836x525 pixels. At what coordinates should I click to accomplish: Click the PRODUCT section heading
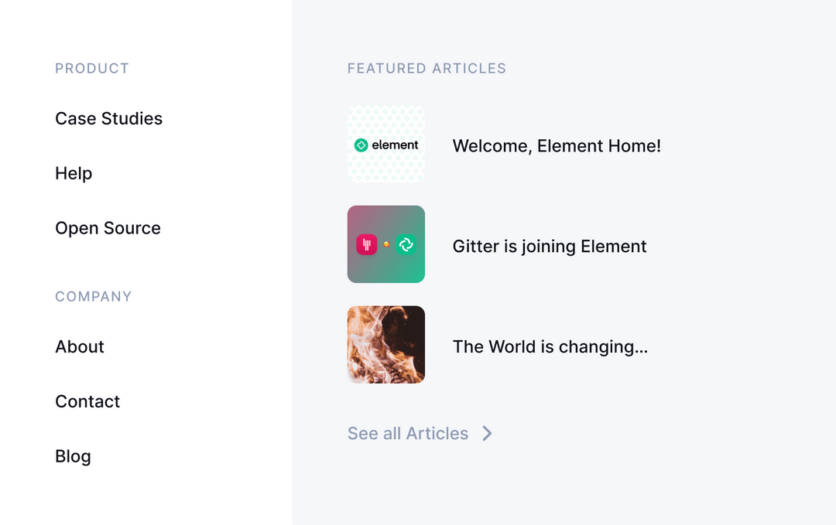[x=92, y=69]
